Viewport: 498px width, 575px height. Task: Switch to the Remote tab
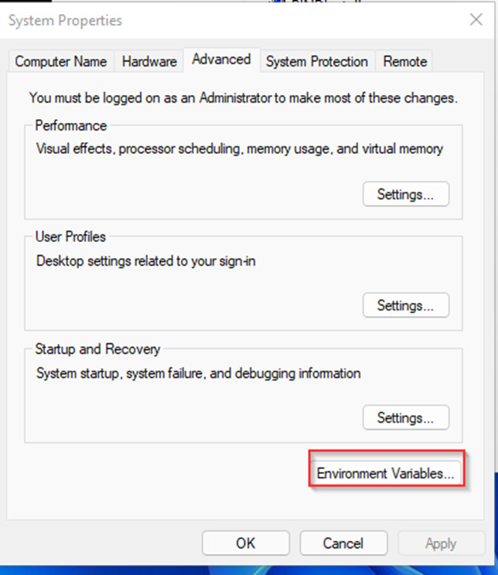click(404, 61)
